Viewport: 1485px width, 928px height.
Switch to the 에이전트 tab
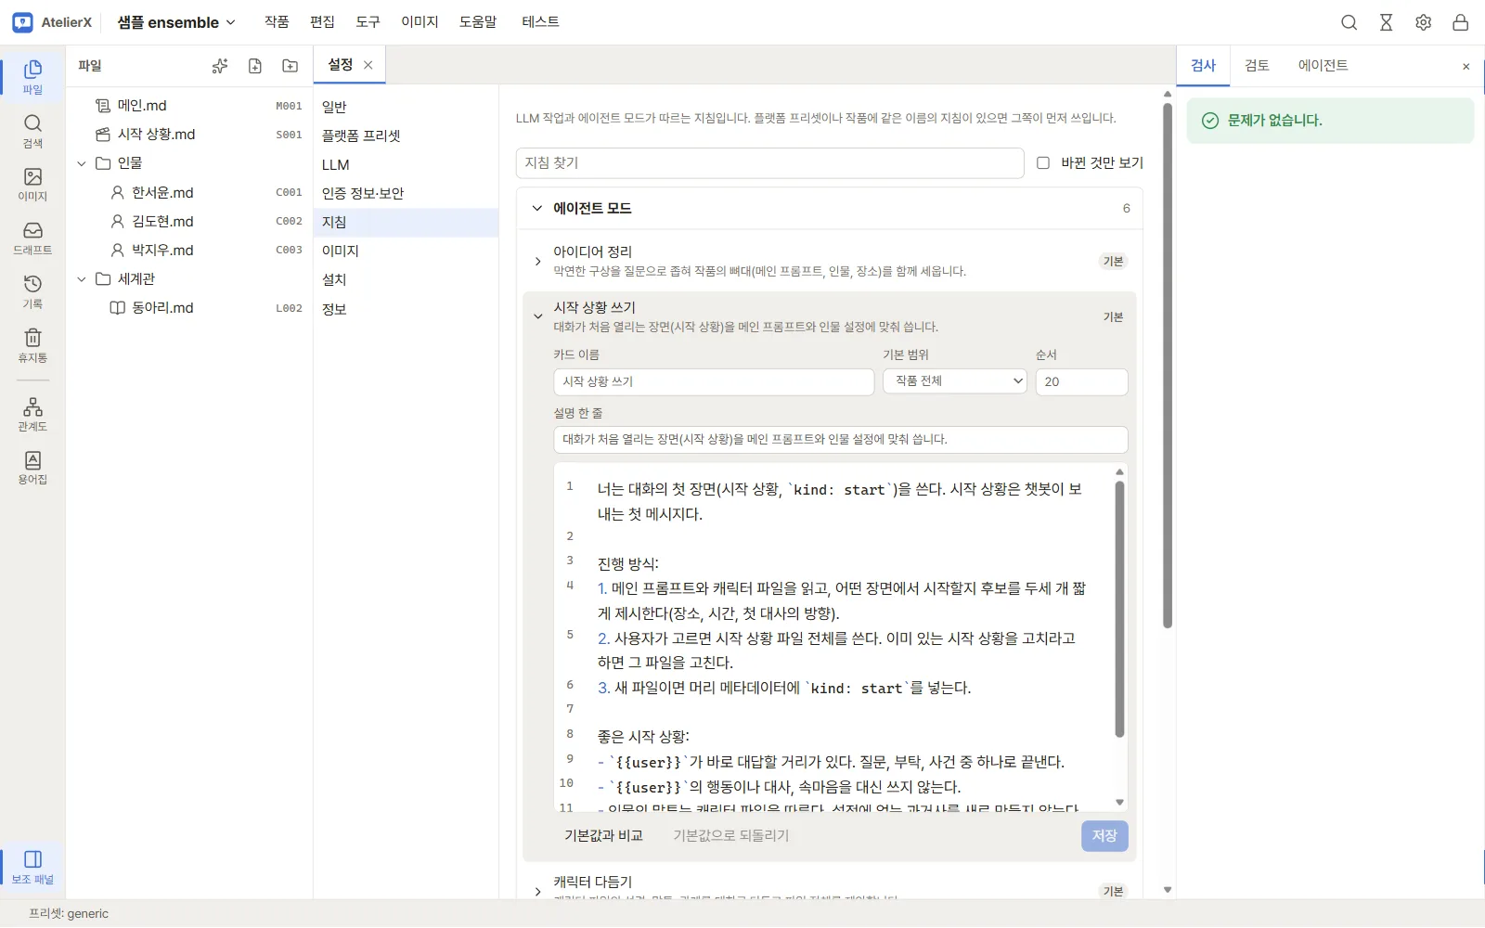[1324, 65]
